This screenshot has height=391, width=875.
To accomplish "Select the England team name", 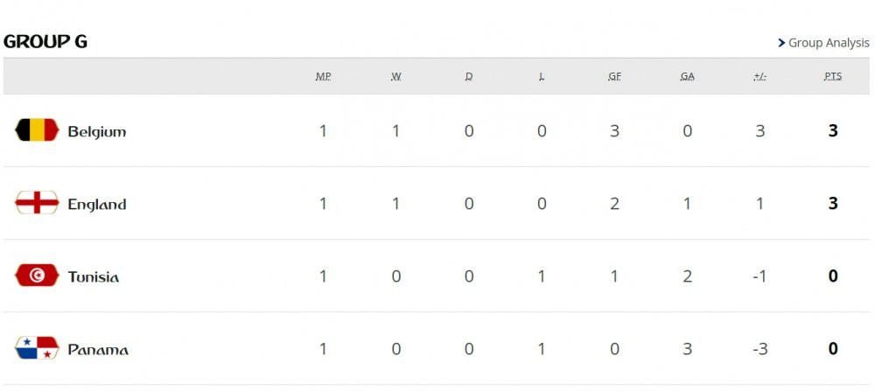I will coord(97,204).
